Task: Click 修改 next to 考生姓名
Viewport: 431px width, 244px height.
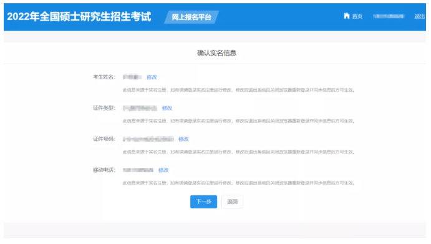Action: (152, 77)
